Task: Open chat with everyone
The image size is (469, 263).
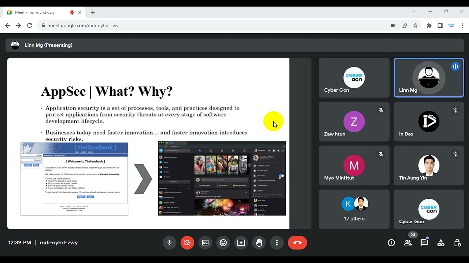Action: click(424, 243)
